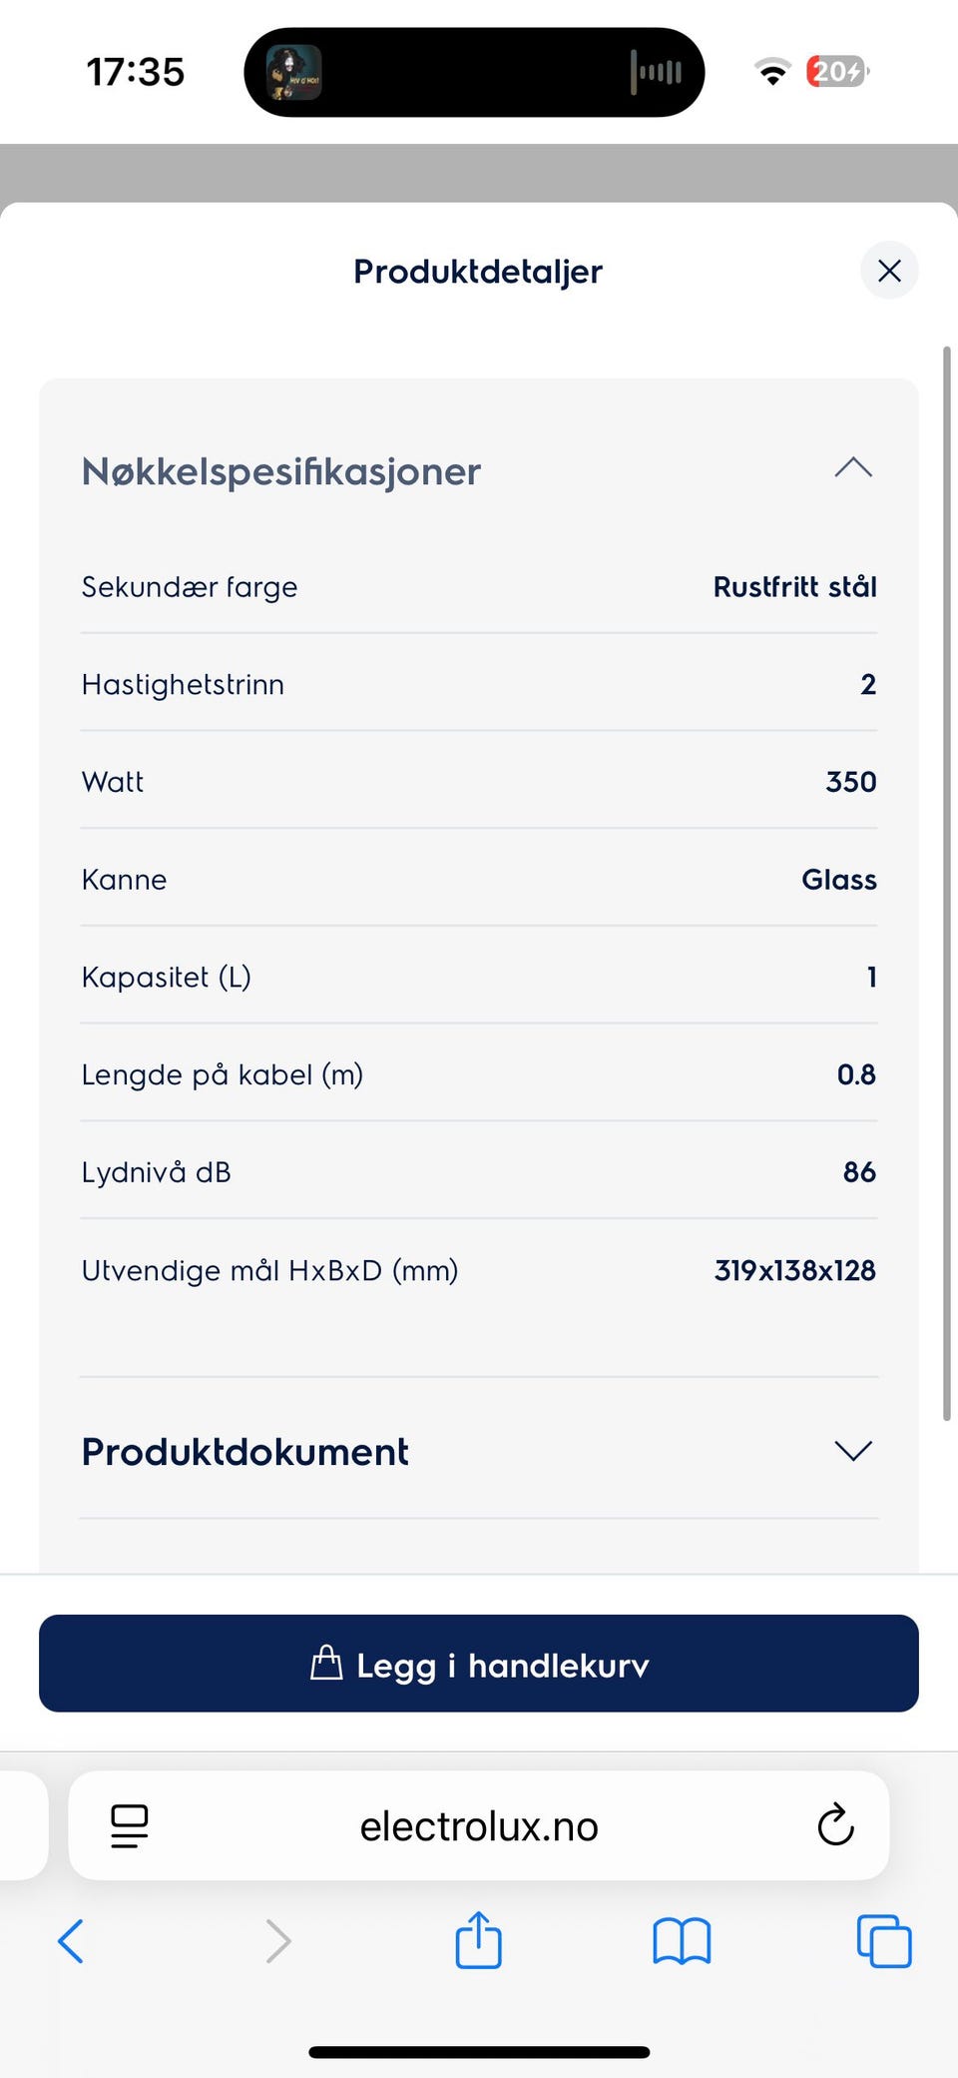Image resolution: width=958 pixels, height=2078 pixels.
Task: Tap the 17:35 status bar clock
Action: tap(136, 72)
